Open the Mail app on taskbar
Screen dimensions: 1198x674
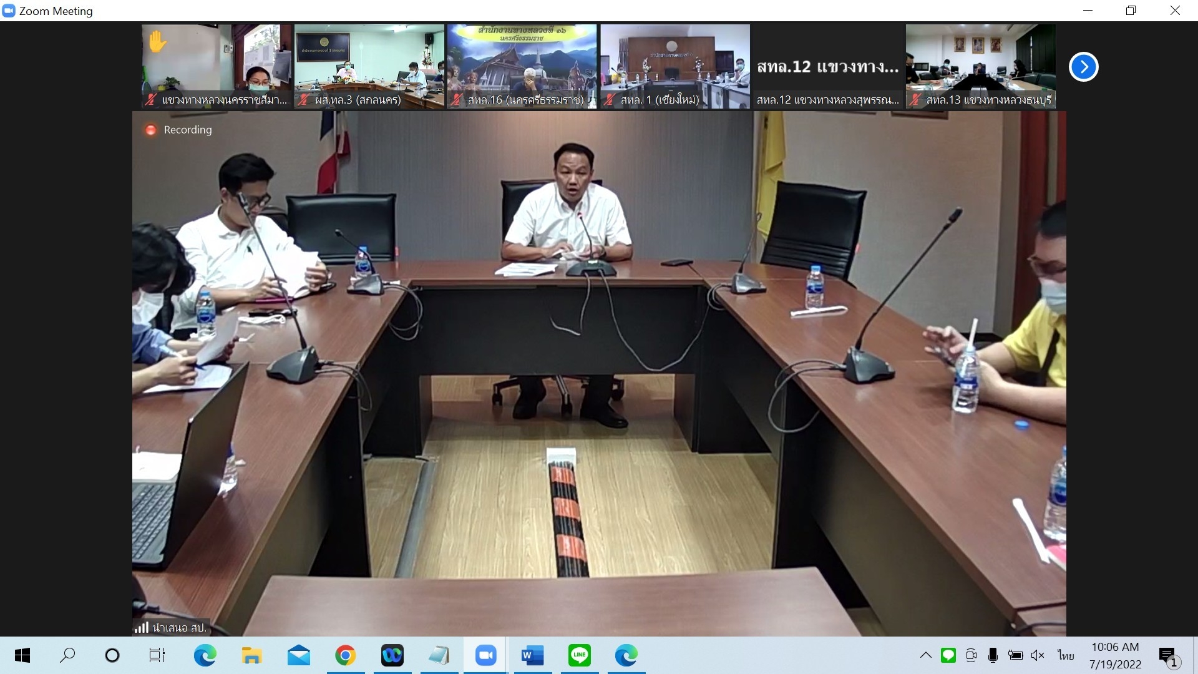(298, 655)
